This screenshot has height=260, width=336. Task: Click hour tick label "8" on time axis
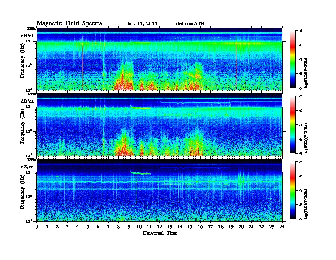tap(118, 226)
